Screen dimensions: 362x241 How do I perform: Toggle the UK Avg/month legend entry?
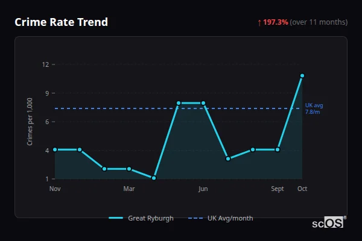(220, 218)
